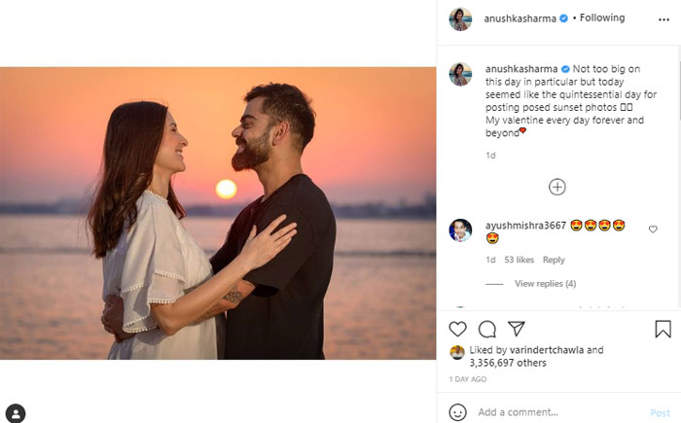Like ayushmishra3667's comment with small heart
This screenshot has width=681, height=423.
(653, 229)
